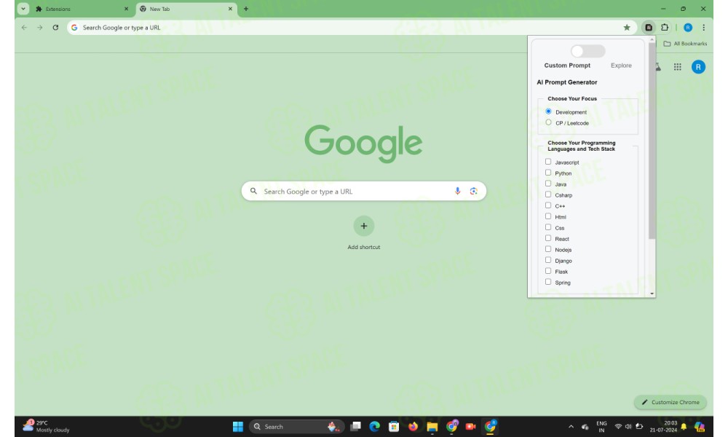The image size is (728, 437).
Task: Reload the current page
Action: pos(56,28)
